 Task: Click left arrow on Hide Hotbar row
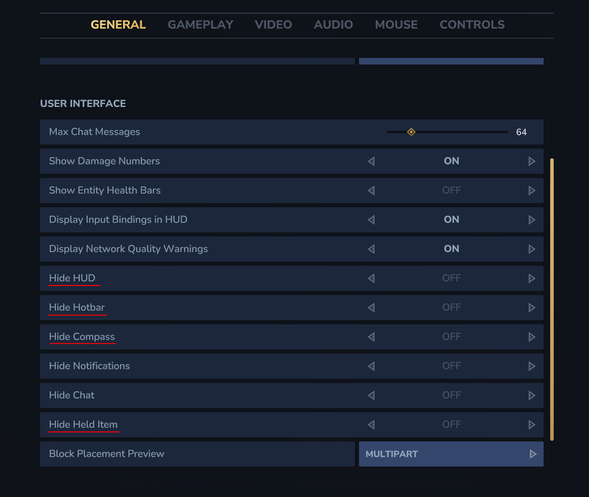pyautogui.click(x=371, y=308)
